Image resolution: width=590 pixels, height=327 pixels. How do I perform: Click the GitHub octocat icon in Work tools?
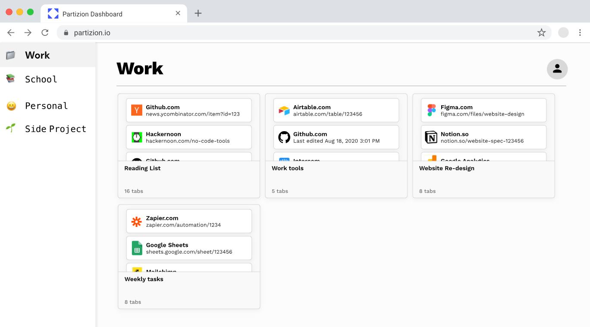click(x=284, y=137)
